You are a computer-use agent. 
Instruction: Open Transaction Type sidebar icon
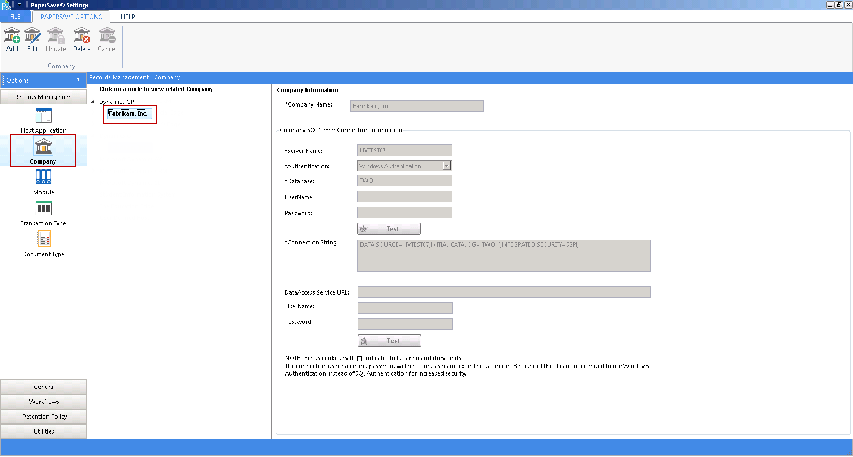point(44,213)
